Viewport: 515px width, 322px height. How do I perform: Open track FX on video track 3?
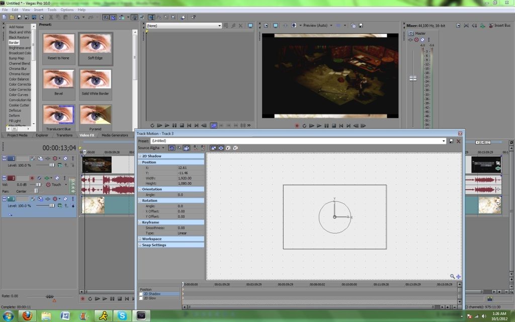pos(48,199)
